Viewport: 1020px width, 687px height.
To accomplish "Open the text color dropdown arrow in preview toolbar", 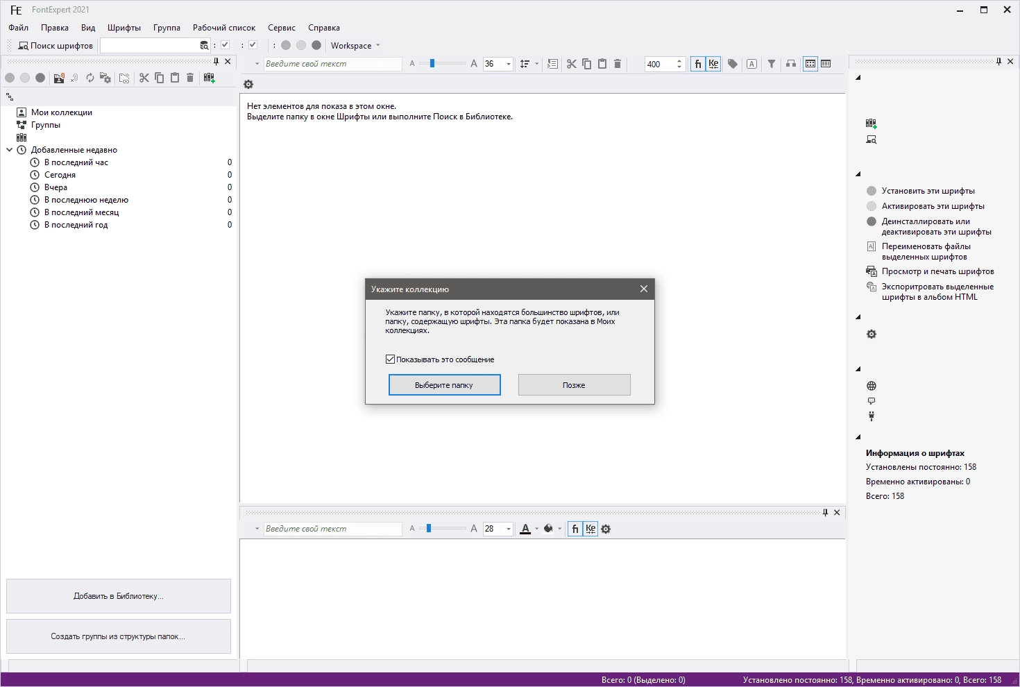I will tap(536, 529).
